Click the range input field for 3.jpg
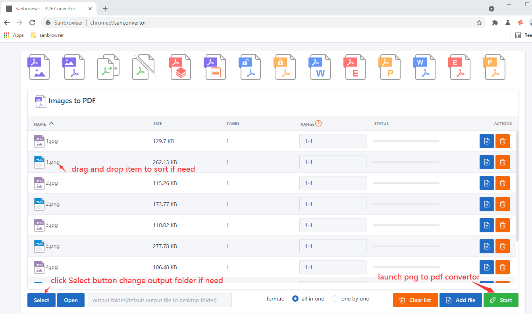The width and height of the screenshot is (532, 314). (332, 225)
